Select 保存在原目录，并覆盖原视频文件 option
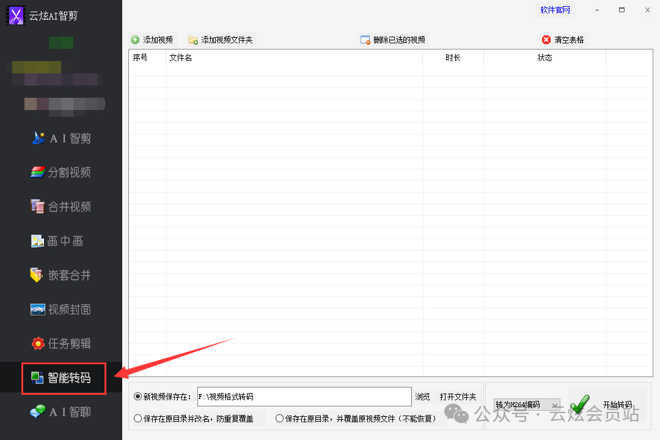The width and height of the screenshot is (660, 440). [x=279, y=419]
